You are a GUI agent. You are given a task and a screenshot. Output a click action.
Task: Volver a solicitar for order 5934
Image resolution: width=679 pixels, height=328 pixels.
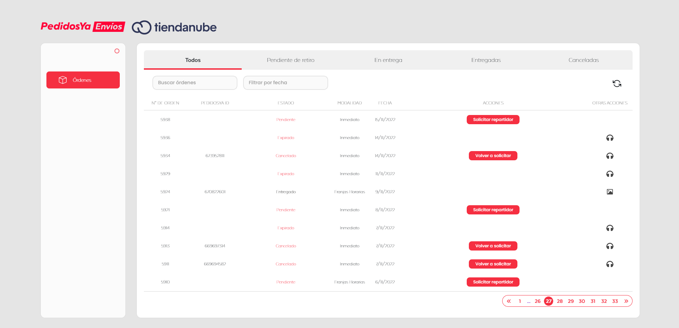click(493, 156)
